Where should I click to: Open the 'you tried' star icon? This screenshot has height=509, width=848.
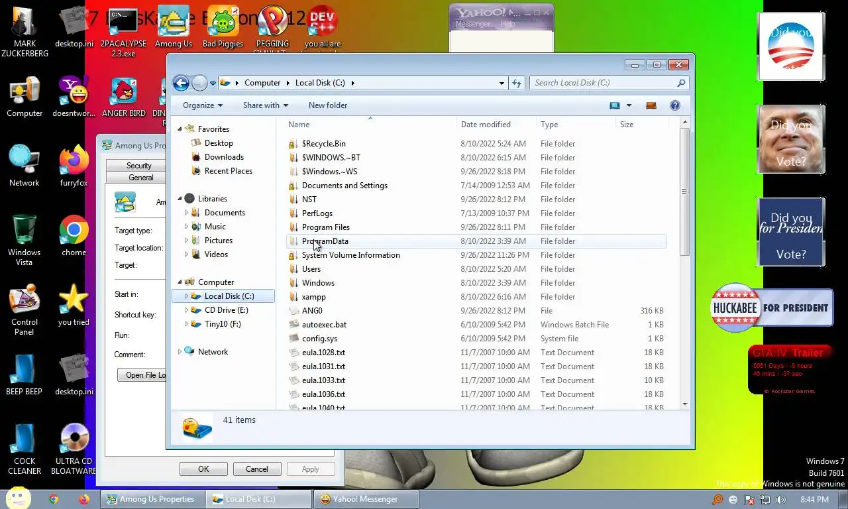pyautogui.click(x=74, y=306)
